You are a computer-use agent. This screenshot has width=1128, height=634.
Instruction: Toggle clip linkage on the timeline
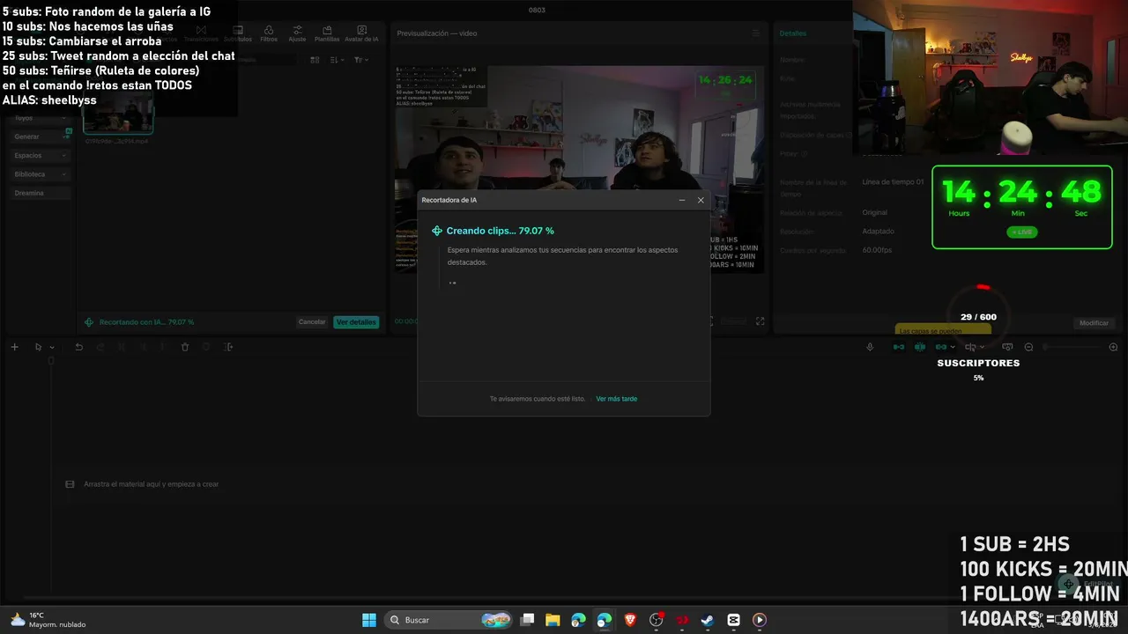[941, 347]
